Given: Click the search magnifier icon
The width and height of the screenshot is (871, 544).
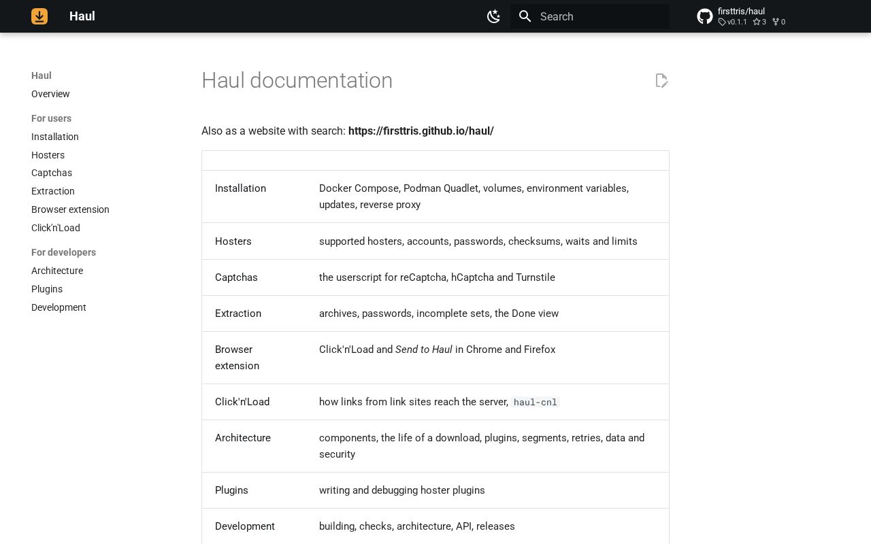Looking at the screenshot, I should (525, 16).
